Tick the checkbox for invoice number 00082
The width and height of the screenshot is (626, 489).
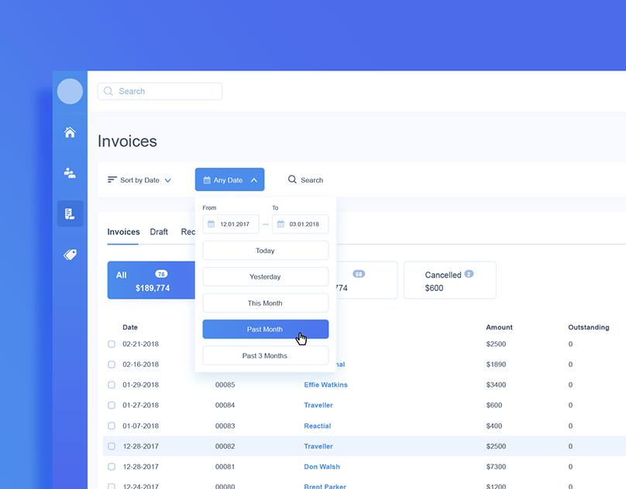click(112, 446)
